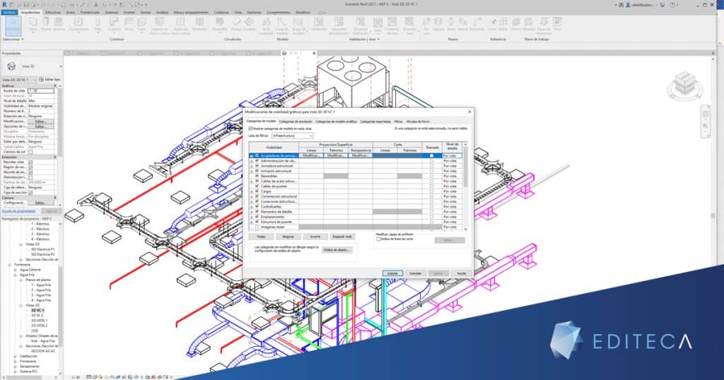Select the Ventana (window) tool in the ribbon
This screenshot has height=380, width=724.
point(59,24)
